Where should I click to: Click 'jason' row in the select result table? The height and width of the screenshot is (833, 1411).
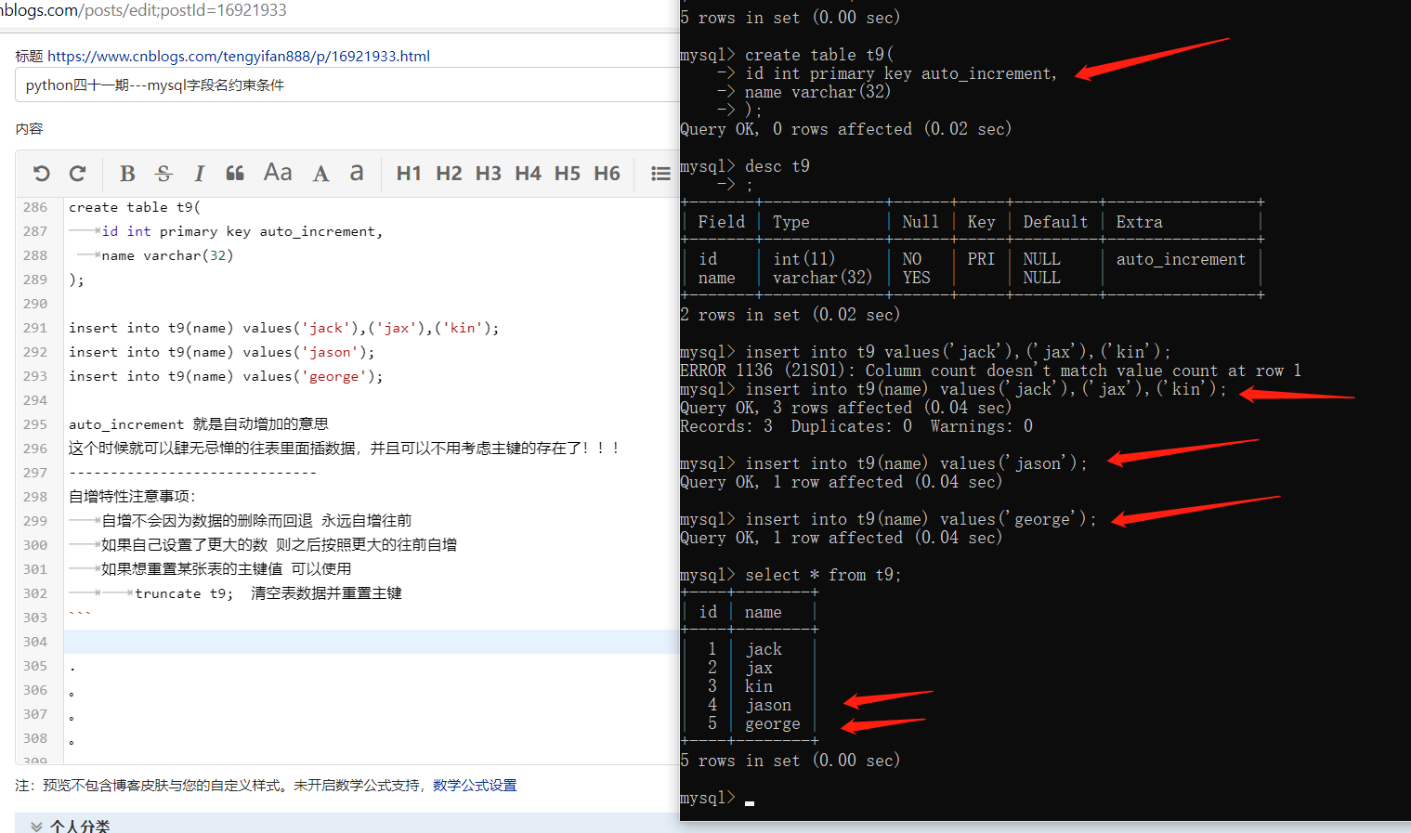(x=768, y=705)
